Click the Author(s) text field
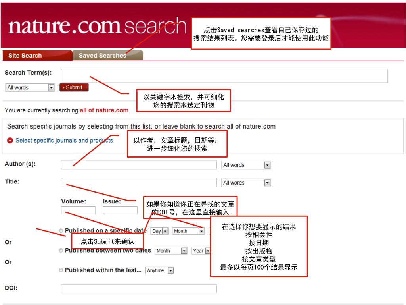The width and height of the screenshot is (406, 305). (x=138, y=165)
